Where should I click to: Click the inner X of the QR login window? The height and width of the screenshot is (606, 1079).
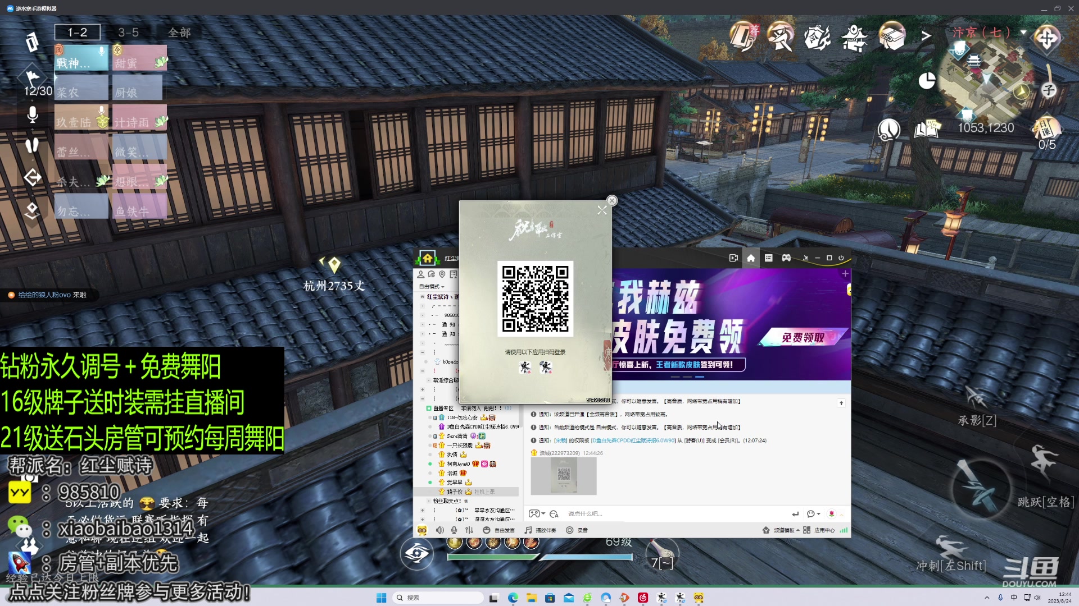coord(602,210)
